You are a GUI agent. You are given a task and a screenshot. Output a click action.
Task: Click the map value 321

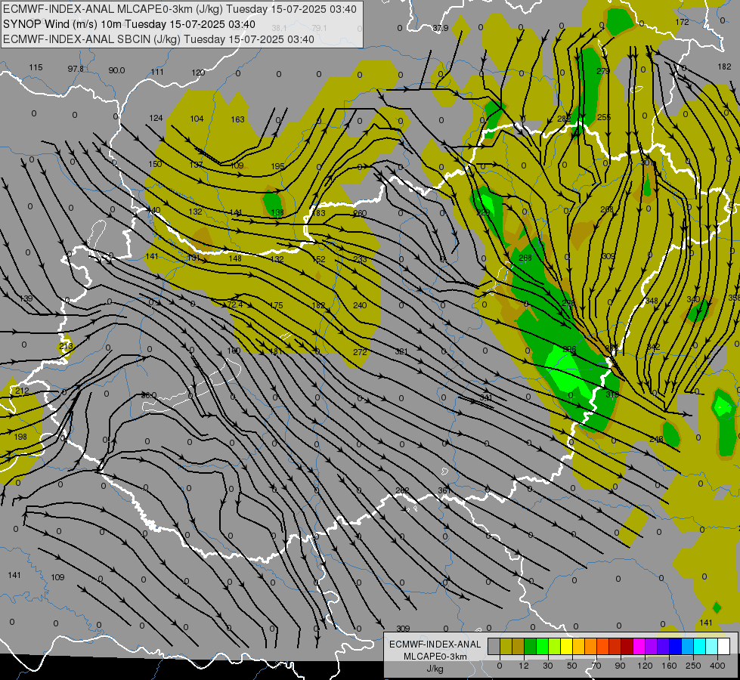(x=401, y=351)
